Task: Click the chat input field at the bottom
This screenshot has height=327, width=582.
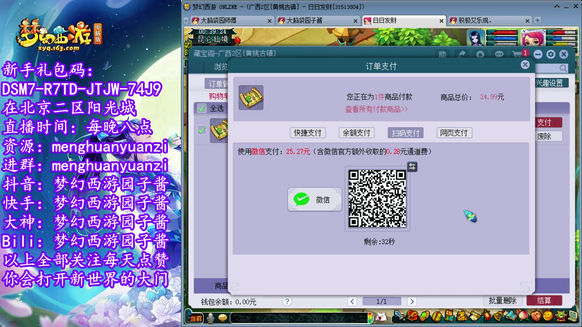Action: 299,318
